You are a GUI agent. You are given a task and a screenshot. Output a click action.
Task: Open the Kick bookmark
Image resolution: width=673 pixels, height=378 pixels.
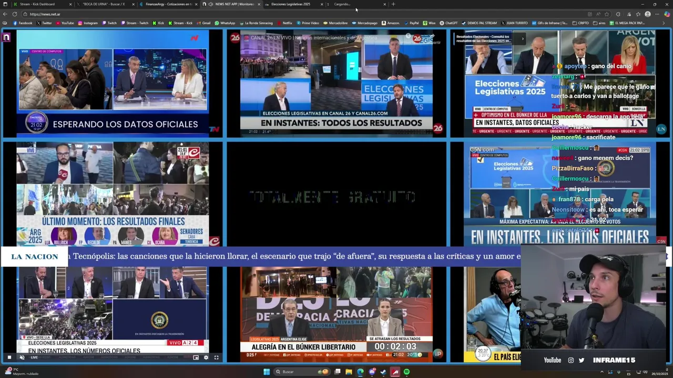pyautogui.click(x=159, y=23)
